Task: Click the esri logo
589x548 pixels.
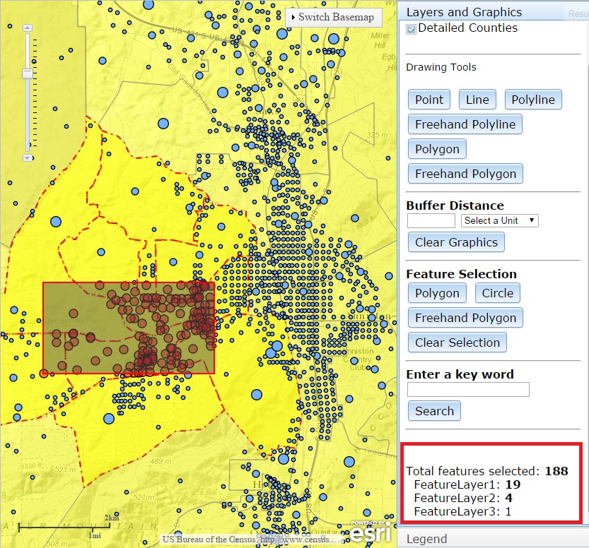Action: coord(371,532)
